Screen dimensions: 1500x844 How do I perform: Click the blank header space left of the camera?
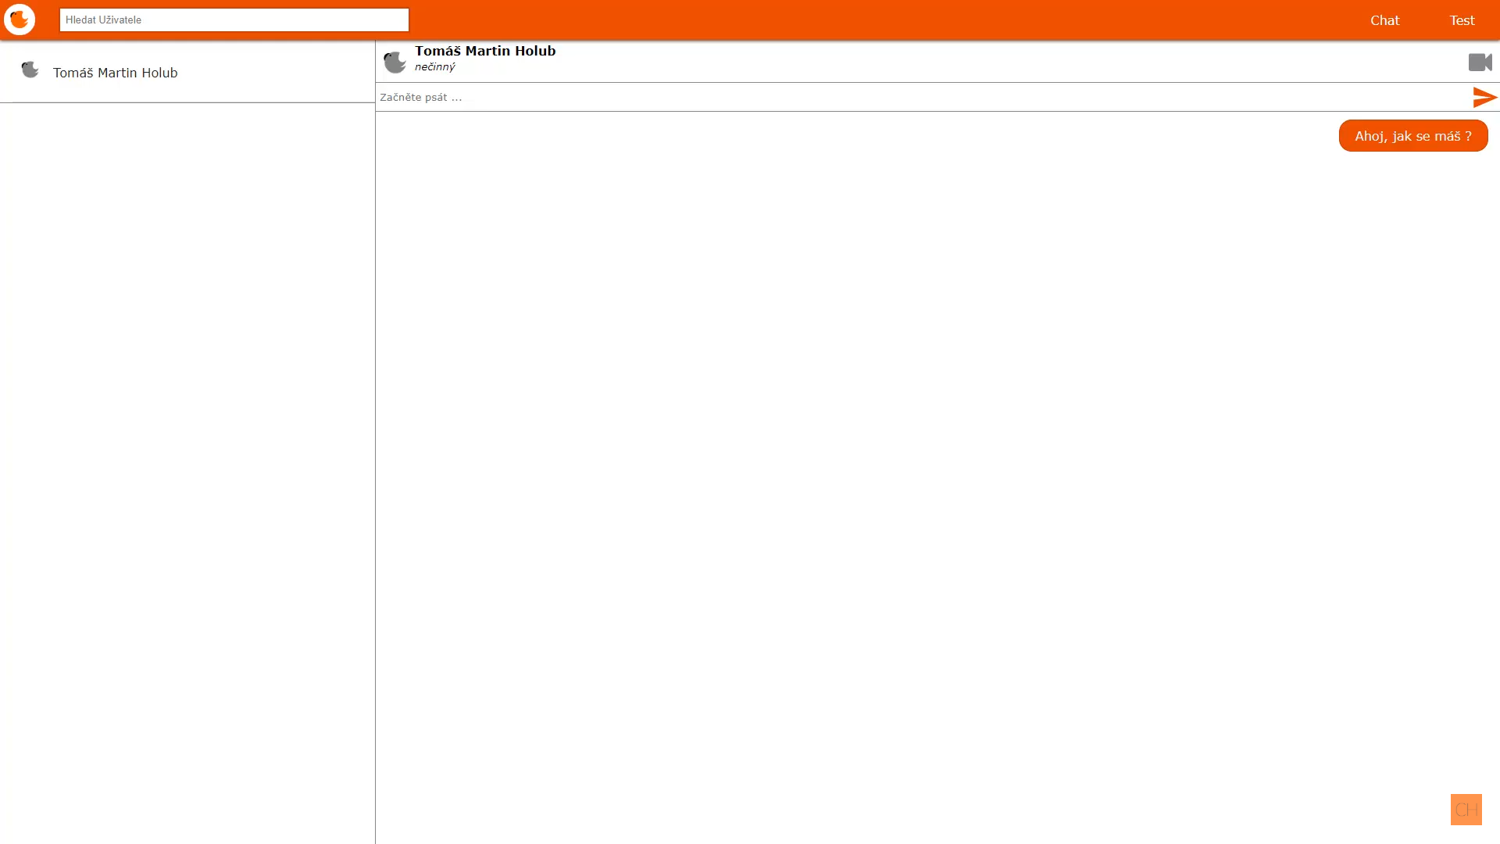(x=1016, y=62)
